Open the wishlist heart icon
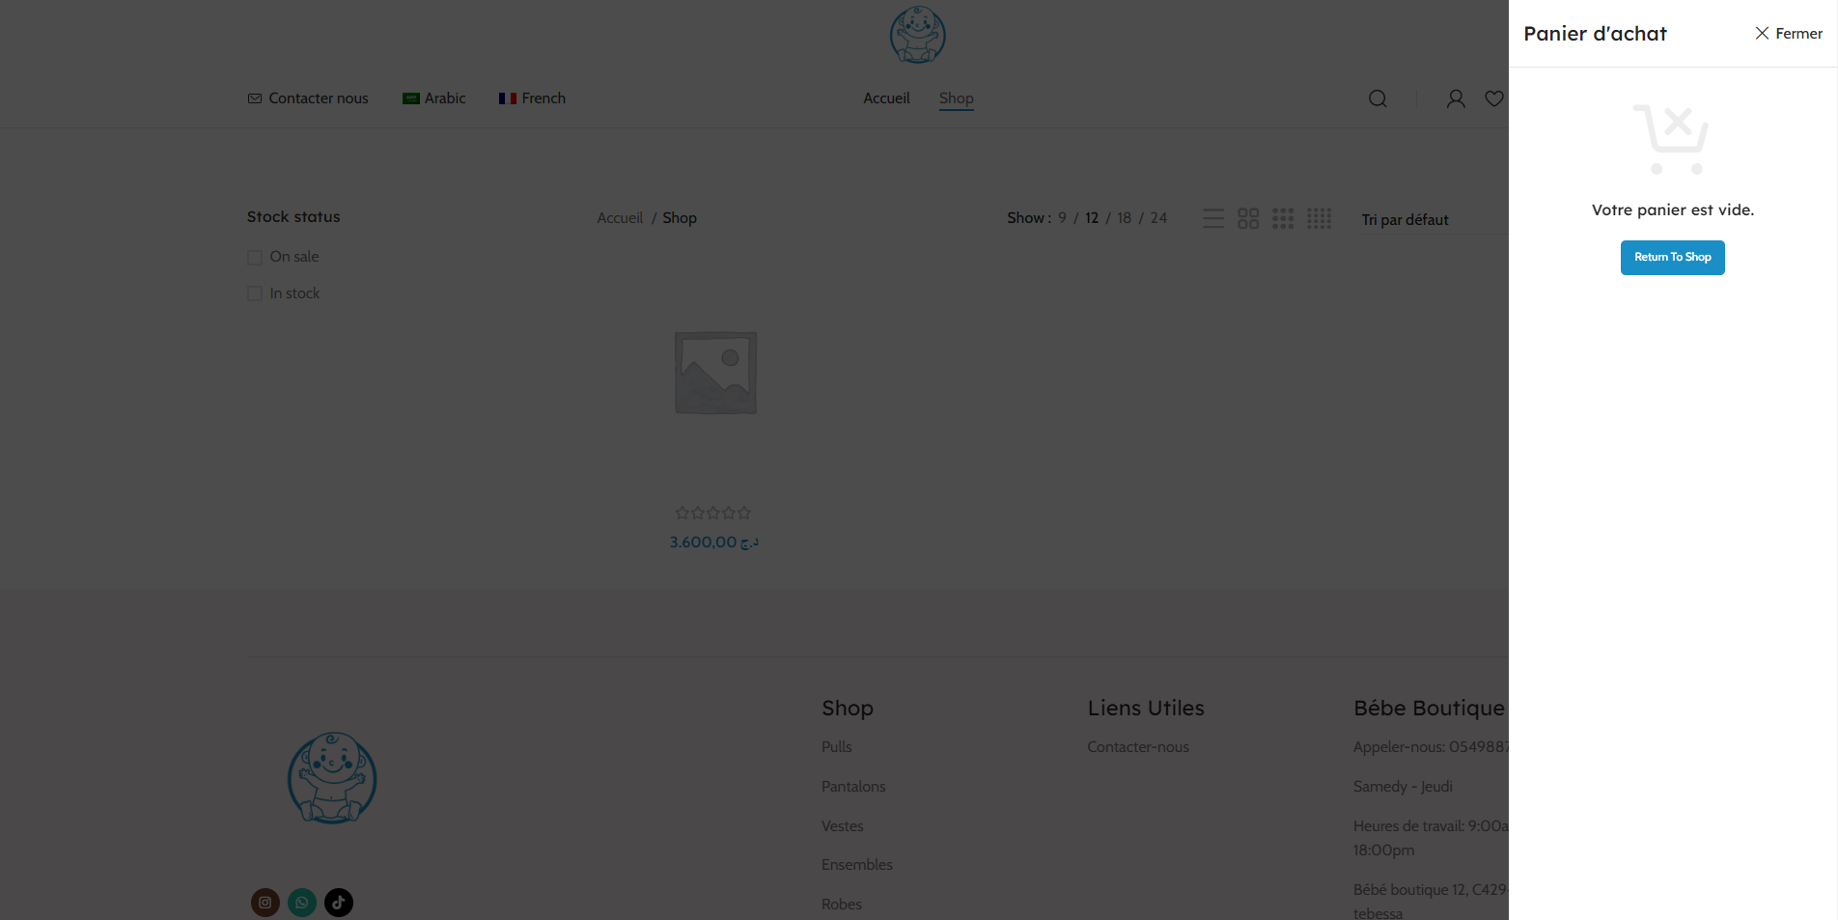The image size is (1838, 920). tap(1493, 98)
